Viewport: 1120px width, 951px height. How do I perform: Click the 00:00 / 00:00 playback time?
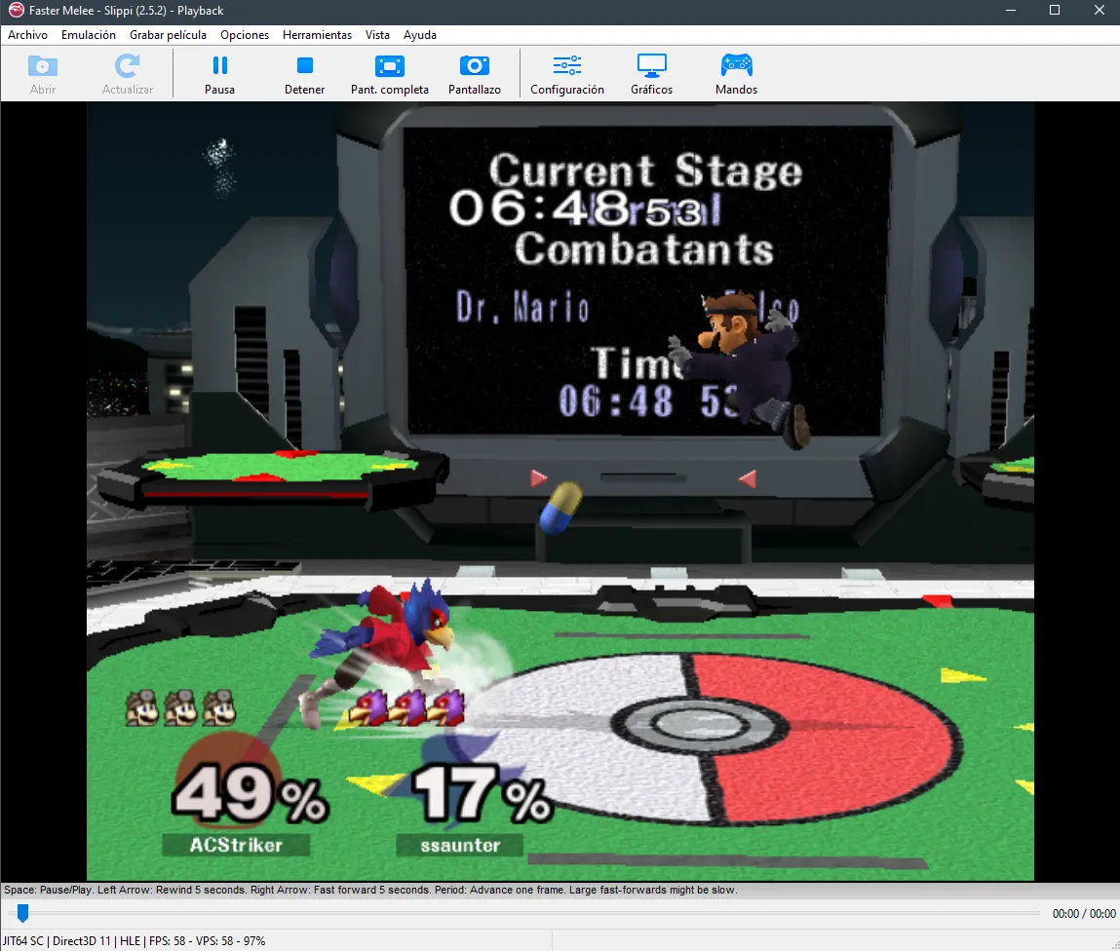[1084, 913]
